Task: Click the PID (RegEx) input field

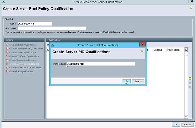Action: click(x=101, y=64)
